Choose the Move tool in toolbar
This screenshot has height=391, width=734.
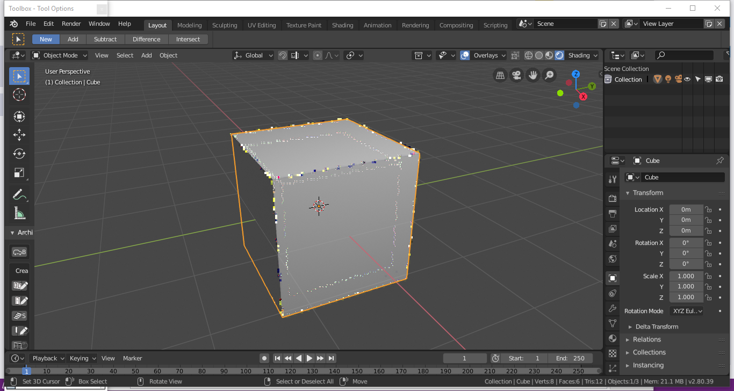(x=19, y=134)
